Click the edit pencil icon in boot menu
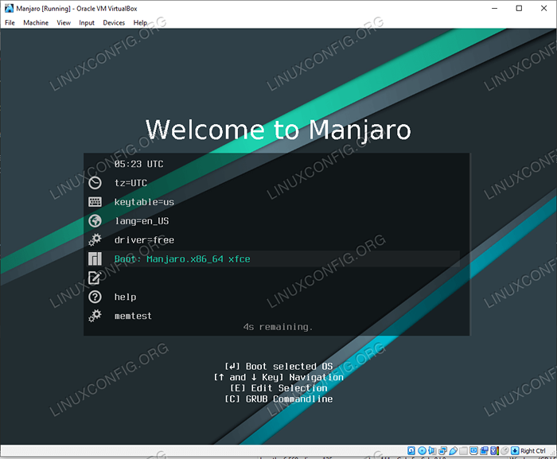The width and height of the screenshot is (557, 459). click(x=95, y=278)
